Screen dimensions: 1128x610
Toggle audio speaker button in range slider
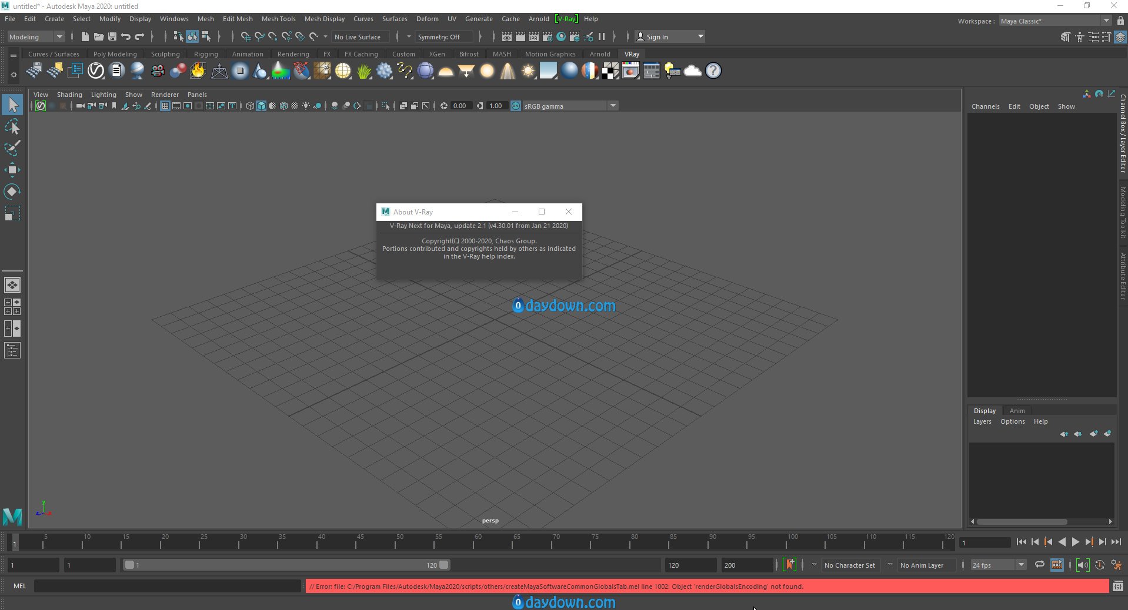click(1083, 565)
